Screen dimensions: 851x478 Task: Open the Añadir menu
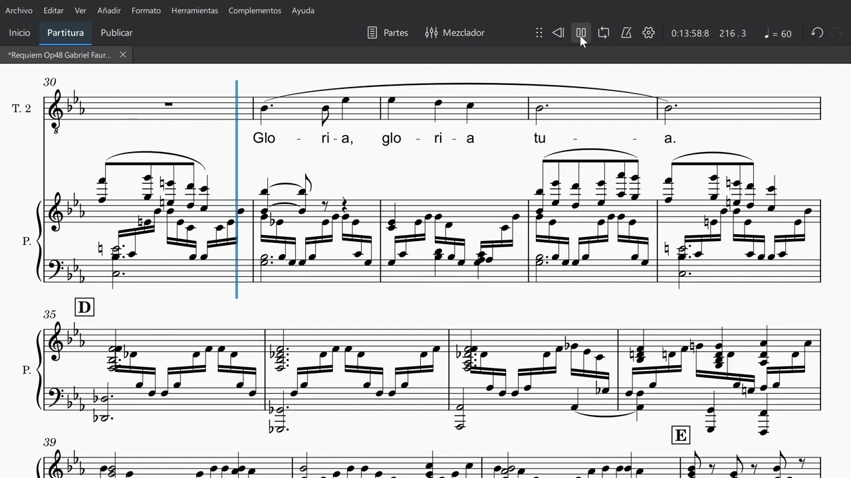109,11
